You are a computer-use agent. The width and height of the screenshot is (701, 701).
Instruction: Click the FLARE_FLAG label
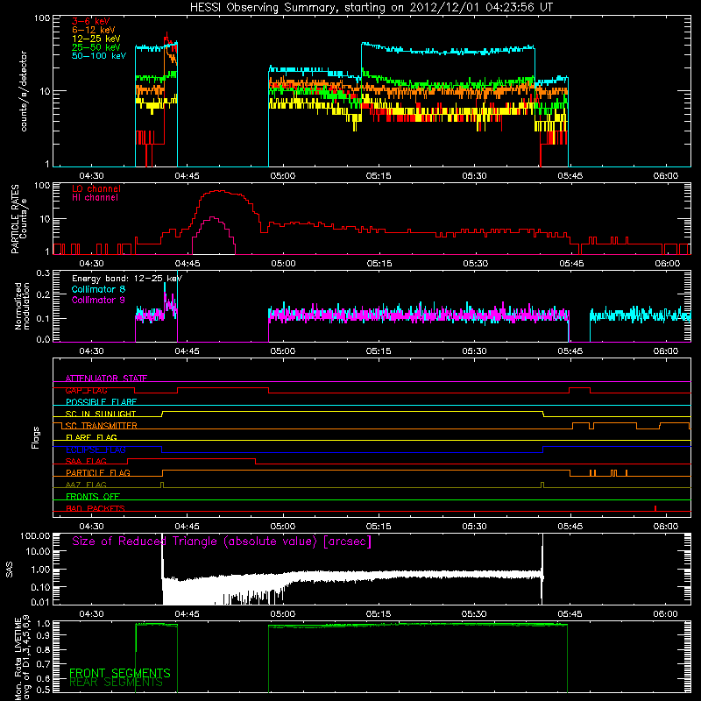click(91, 437)
